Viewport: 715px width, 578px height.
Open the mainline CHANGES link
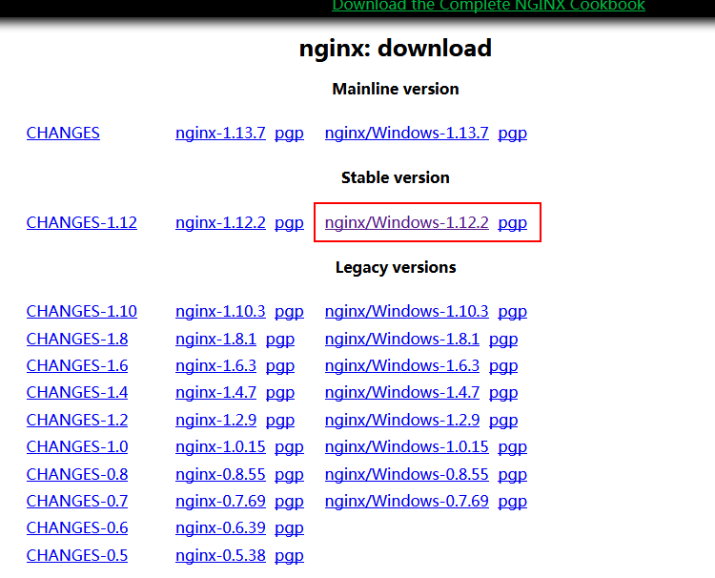(x=63, y=134)
